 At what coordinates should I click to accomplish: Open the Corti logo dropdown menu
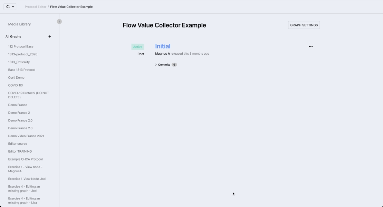pos(10,7)
